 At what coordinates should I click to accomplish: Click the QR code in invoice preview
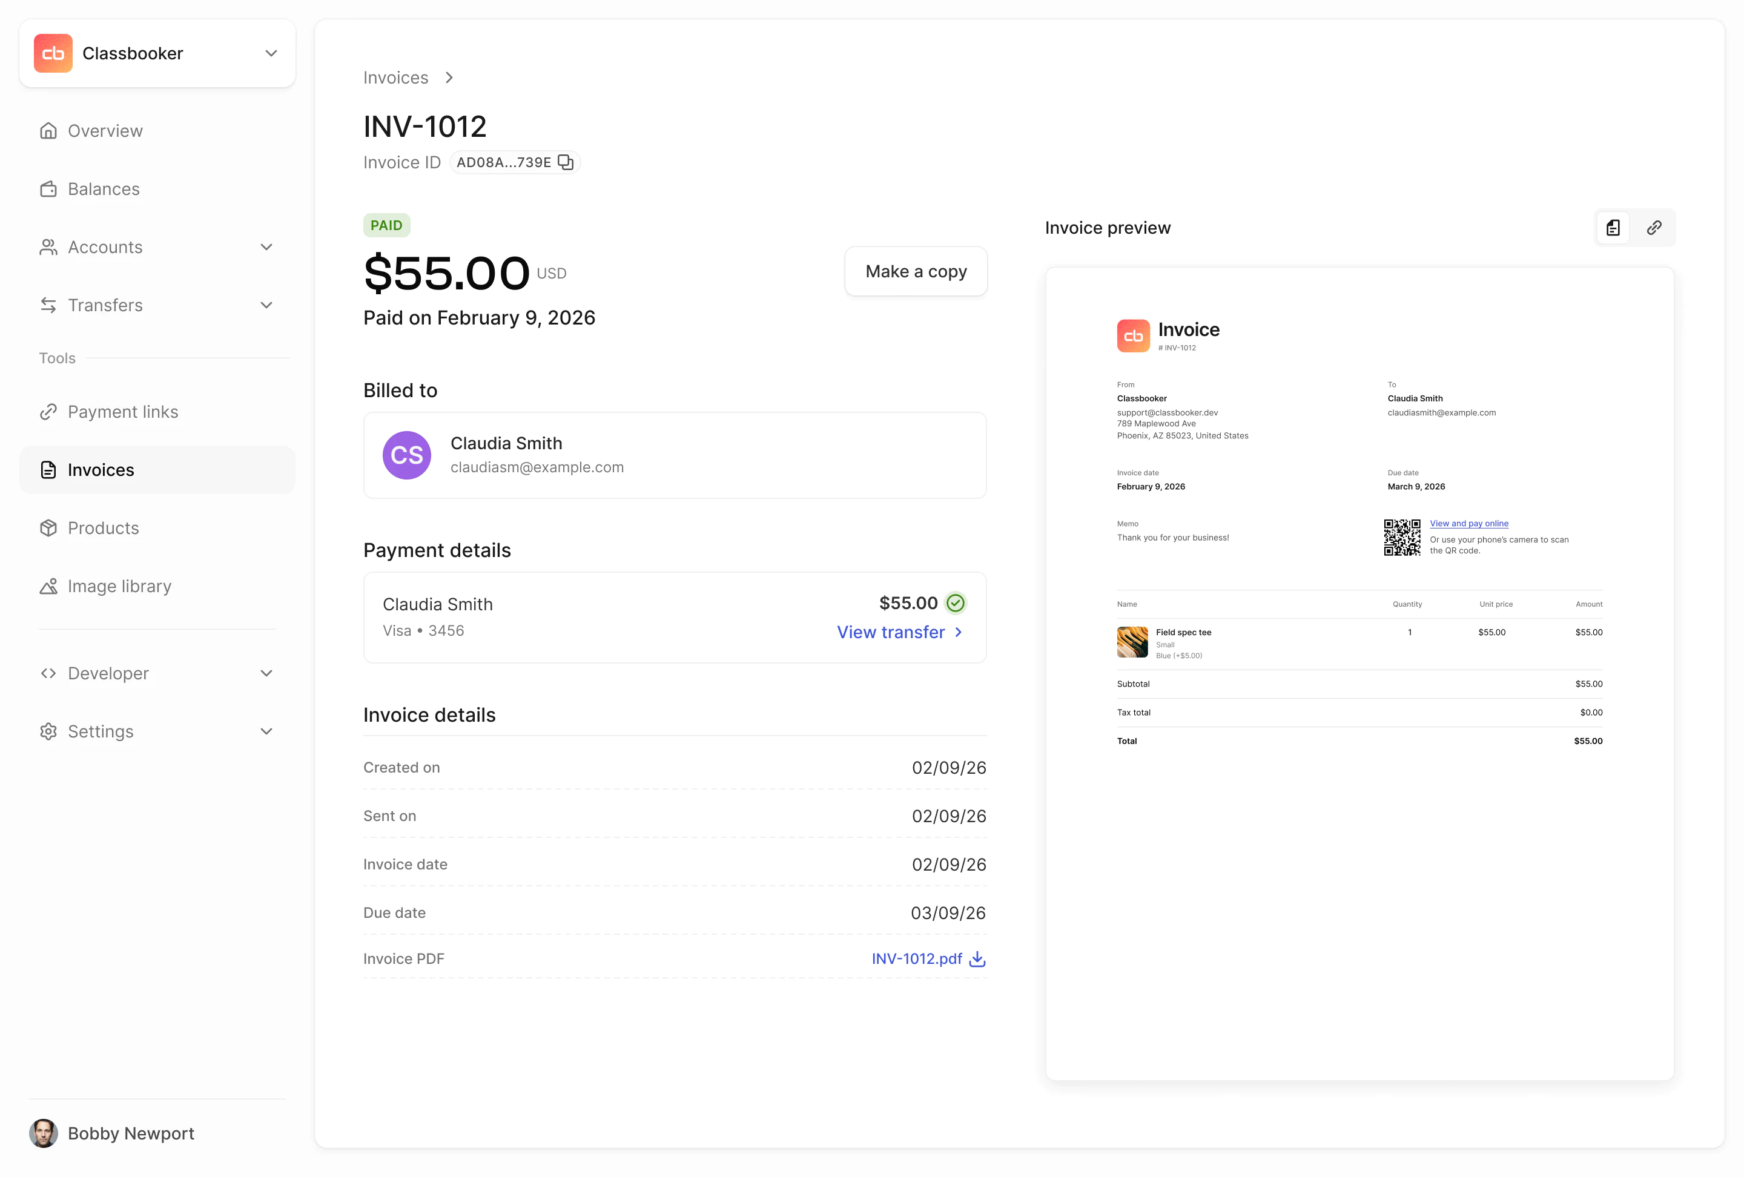click(1401, 537)
